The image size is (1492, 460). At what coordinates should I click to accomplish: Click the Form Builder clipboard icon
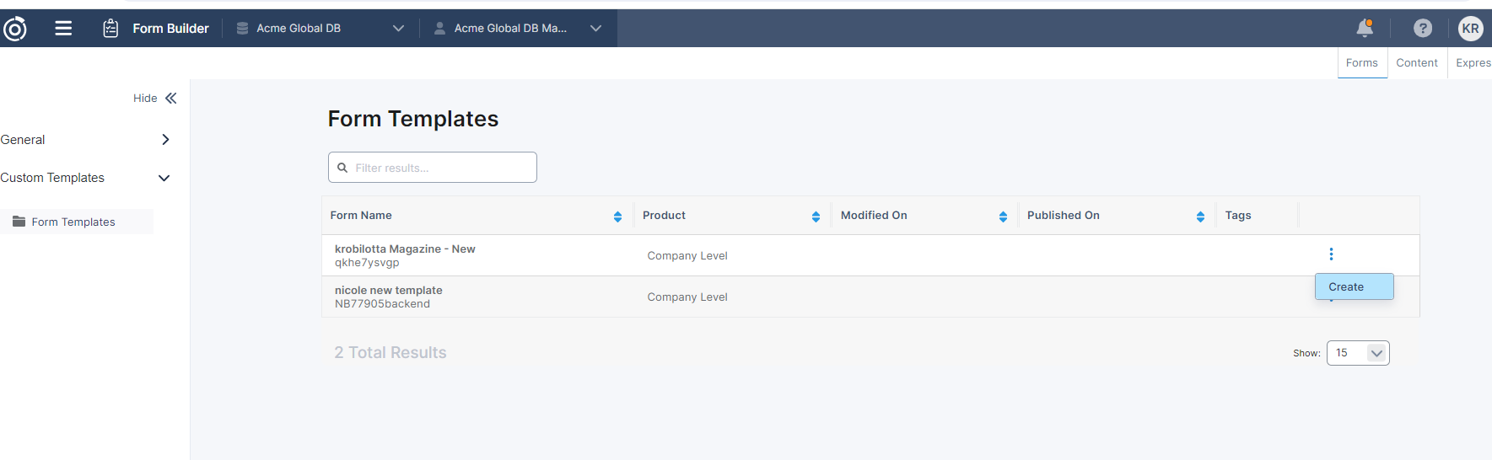point(110,29)
